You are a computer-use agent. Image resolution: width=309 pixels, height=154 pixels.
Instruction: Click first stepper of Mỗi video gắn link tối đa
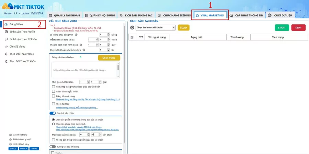88,134
